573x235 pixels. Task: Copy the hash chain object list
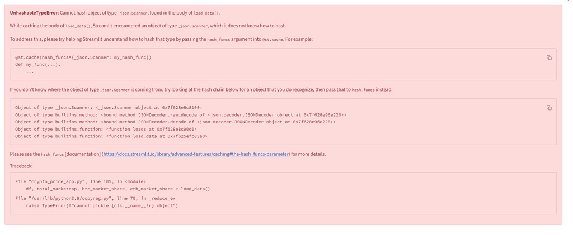click(x=549, y=108)
